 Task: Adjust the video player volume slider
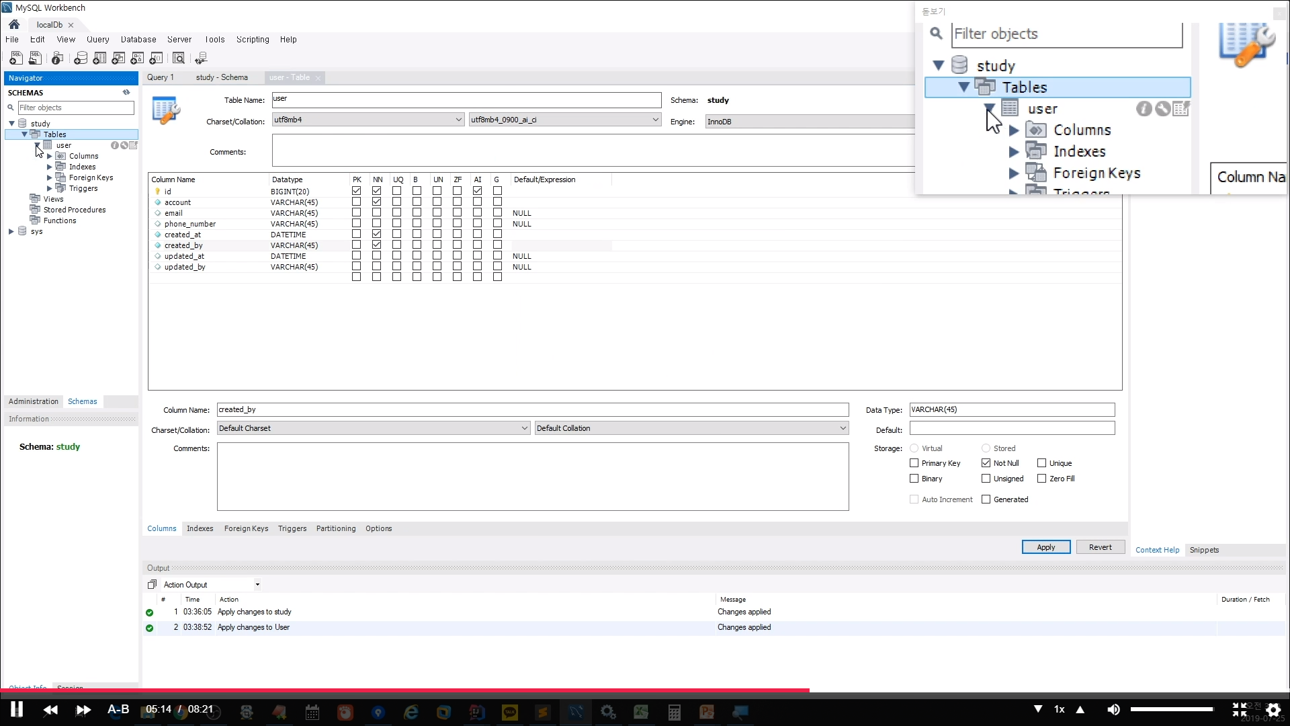(1171, 709)
